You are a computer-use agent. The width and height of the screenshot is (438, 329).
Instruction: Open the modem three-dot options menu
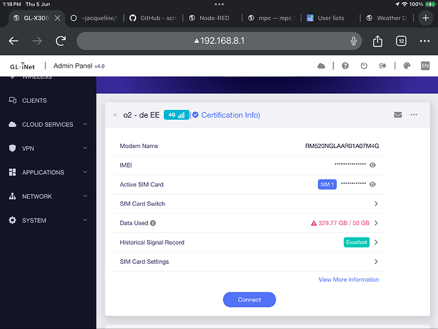(x=414, y=114)
